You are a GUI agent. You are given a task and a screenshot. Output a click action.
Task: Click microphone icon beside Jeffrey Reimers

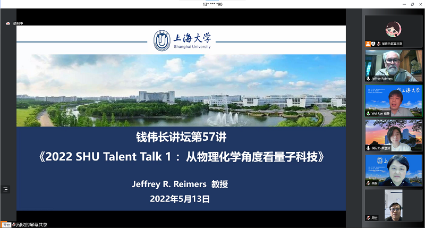(x=368, y=79)
